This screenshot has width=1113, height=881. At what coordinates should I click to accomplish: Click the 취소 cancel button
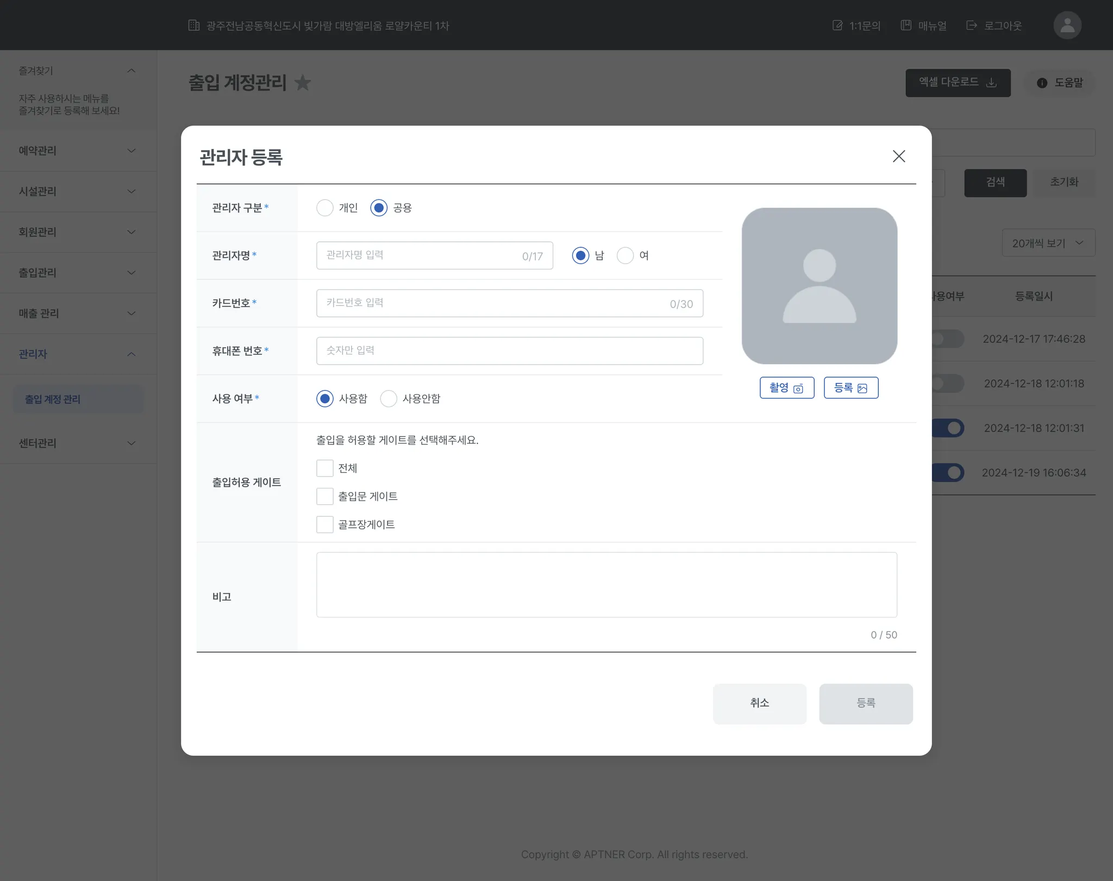click(x=759, y=703)
